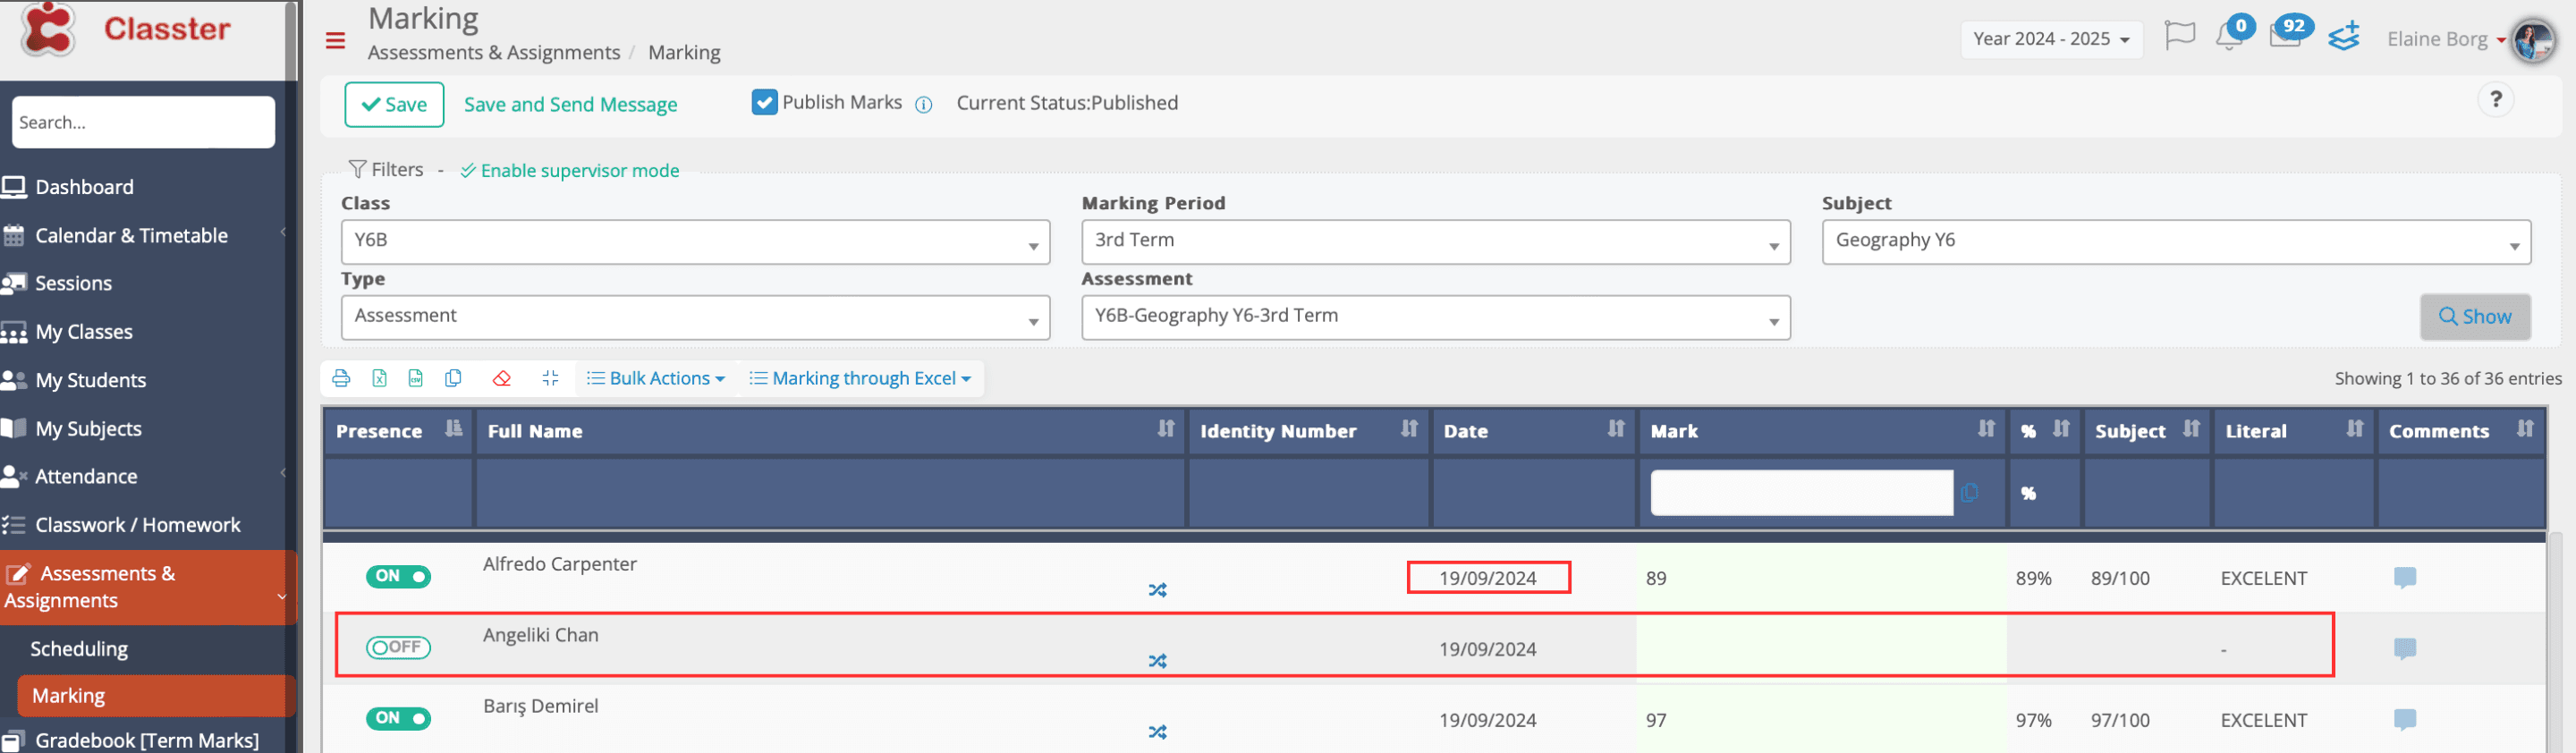
Task: Sort by Comments column arrows
Action: (2524, 429)
